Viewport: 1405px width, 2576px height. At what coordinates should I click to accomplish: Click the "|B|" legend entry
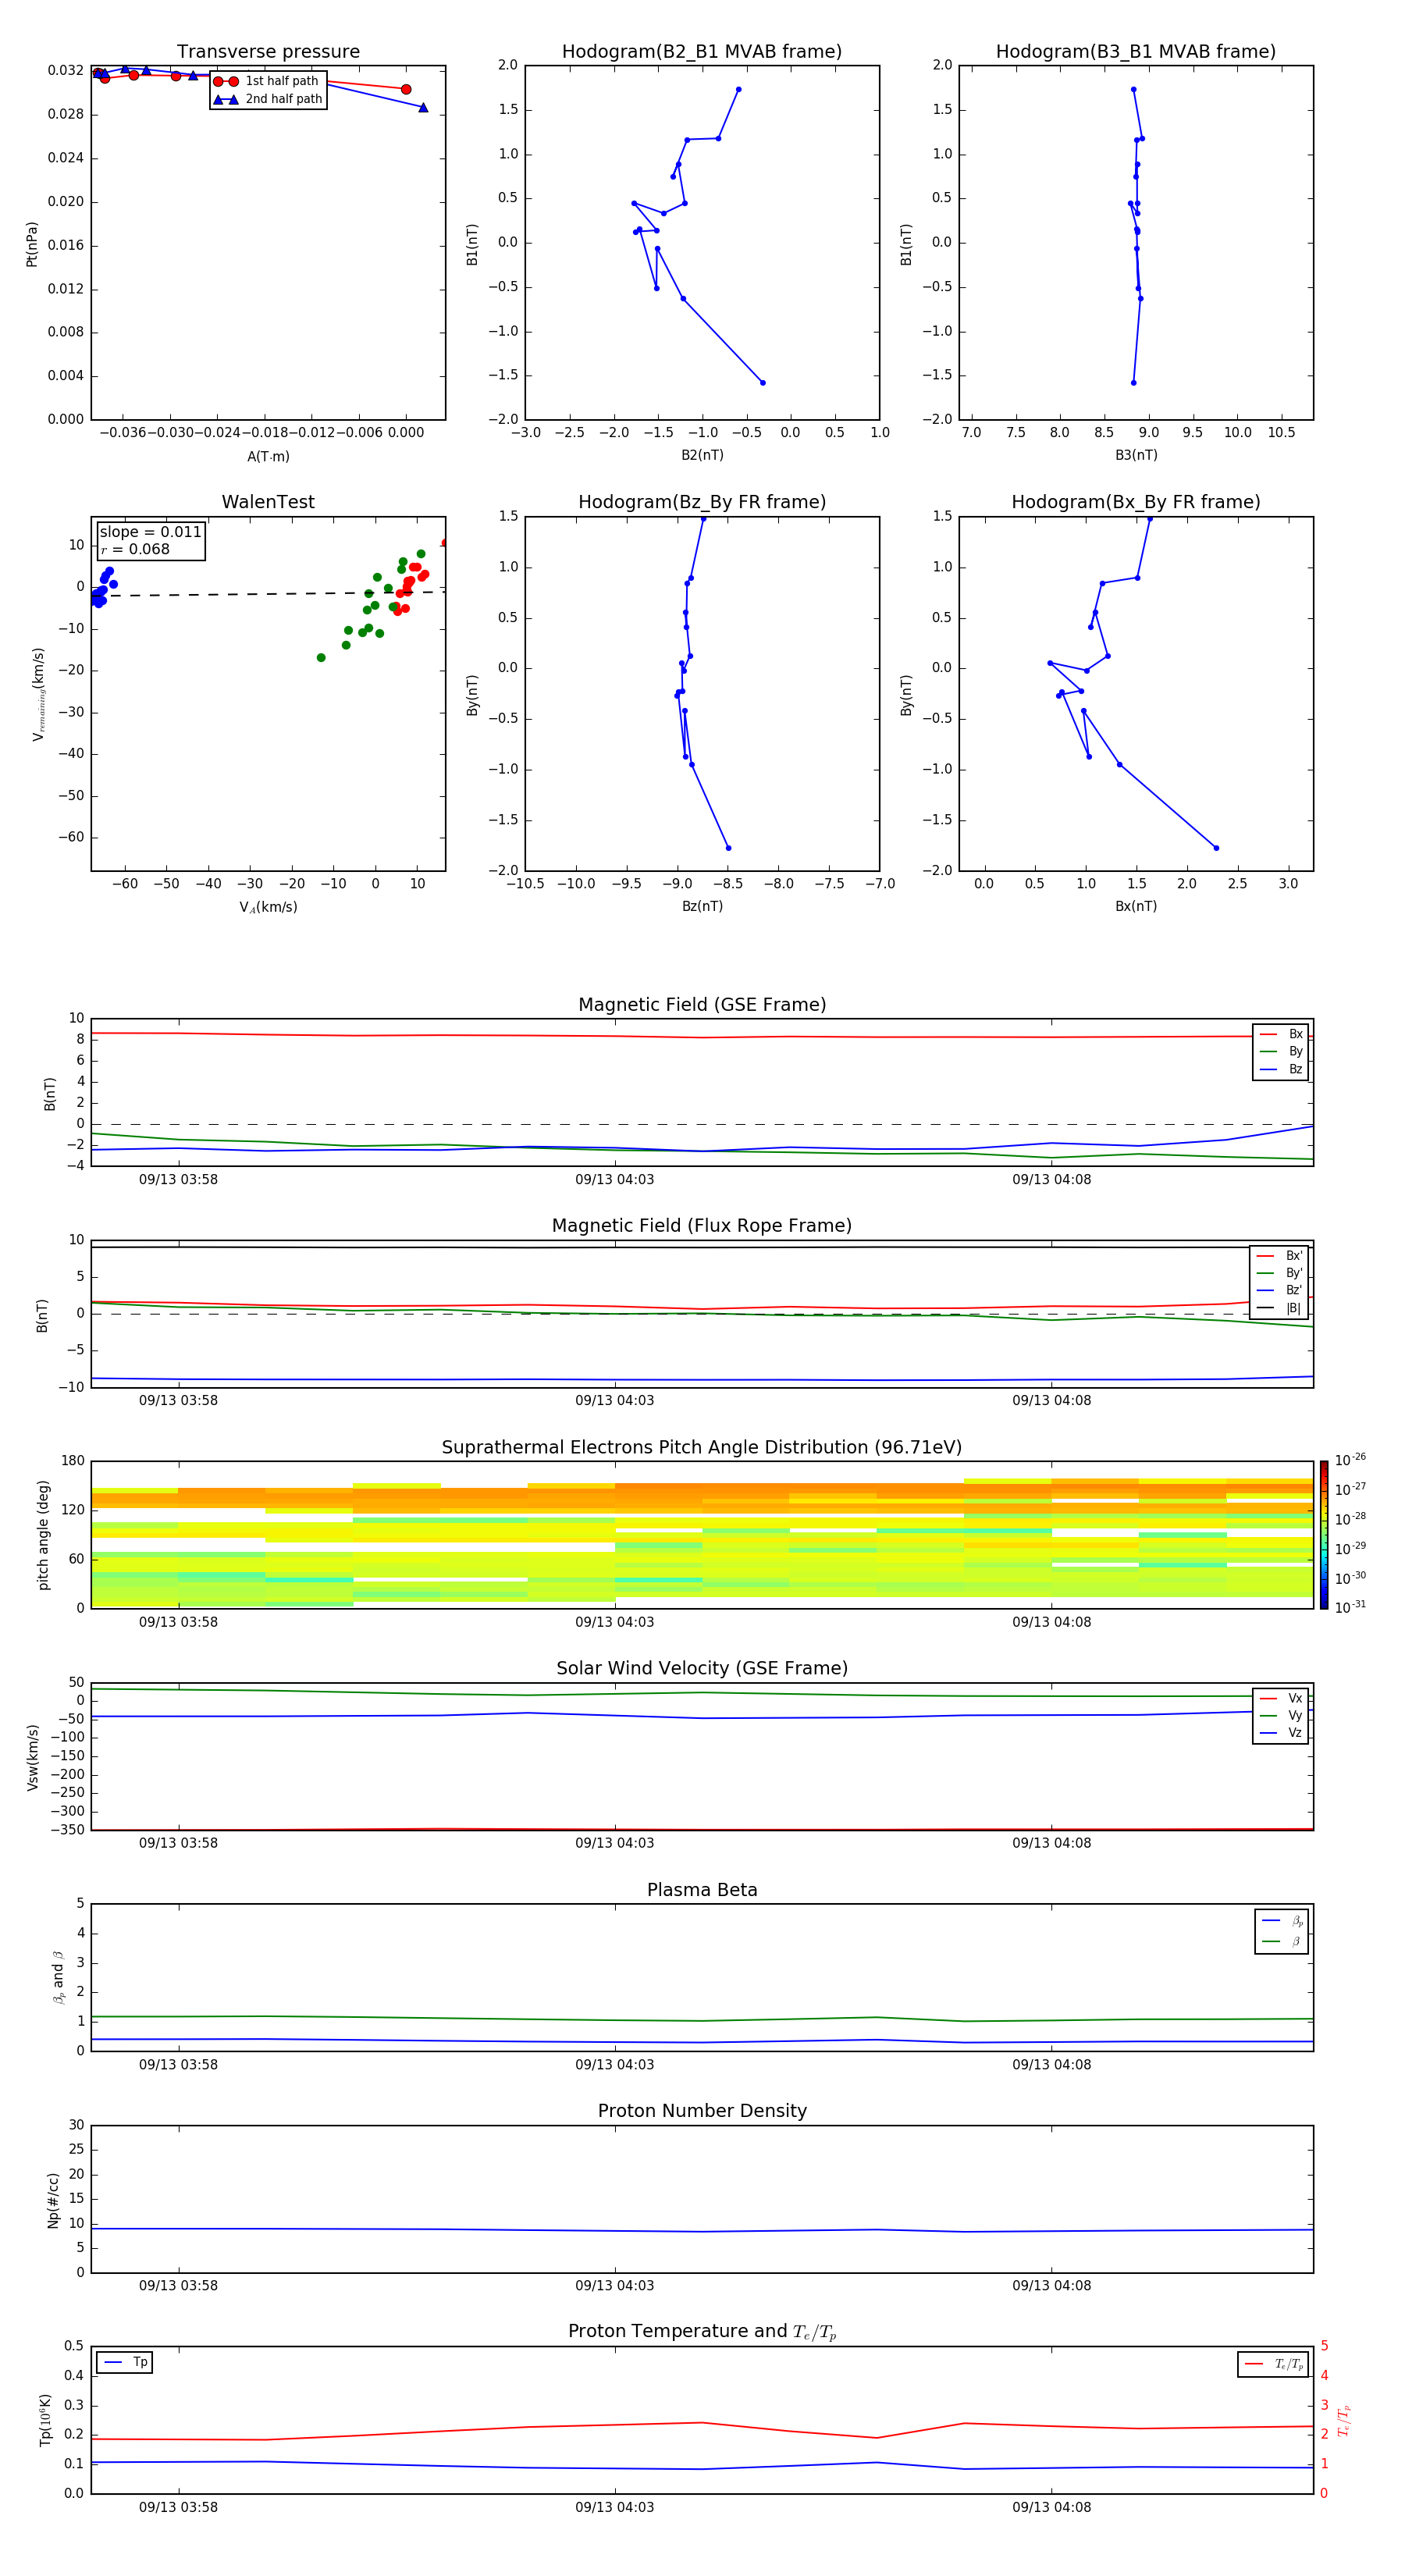(1279, 1308)
